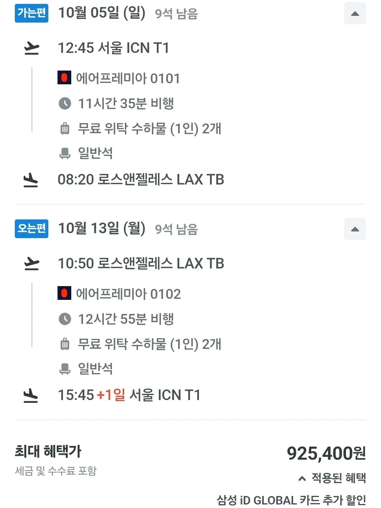The width and height of the screenshot is (381, 508).
Task: Click the clock icon beside 11시간 35분 비행
Action: pyautogui.click(x=65, y=103)
